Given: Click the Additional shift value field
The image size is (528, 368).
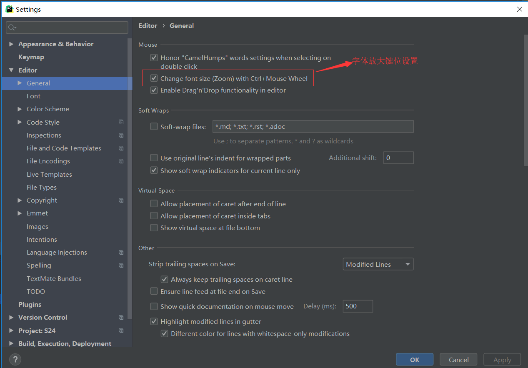Looking at the screenshot, I should tap(398, 158).
